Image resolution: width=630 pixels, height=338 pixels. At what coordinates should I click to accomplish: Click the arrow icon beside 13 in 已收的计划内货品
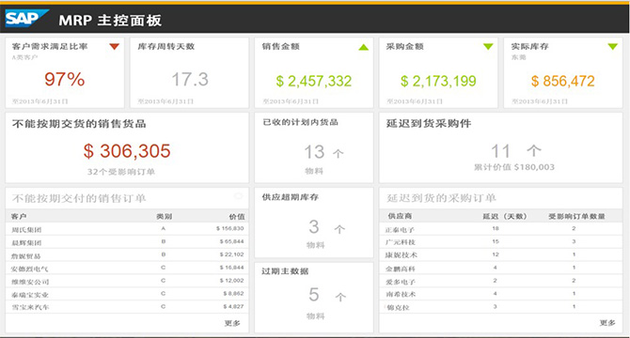point(339,153)
